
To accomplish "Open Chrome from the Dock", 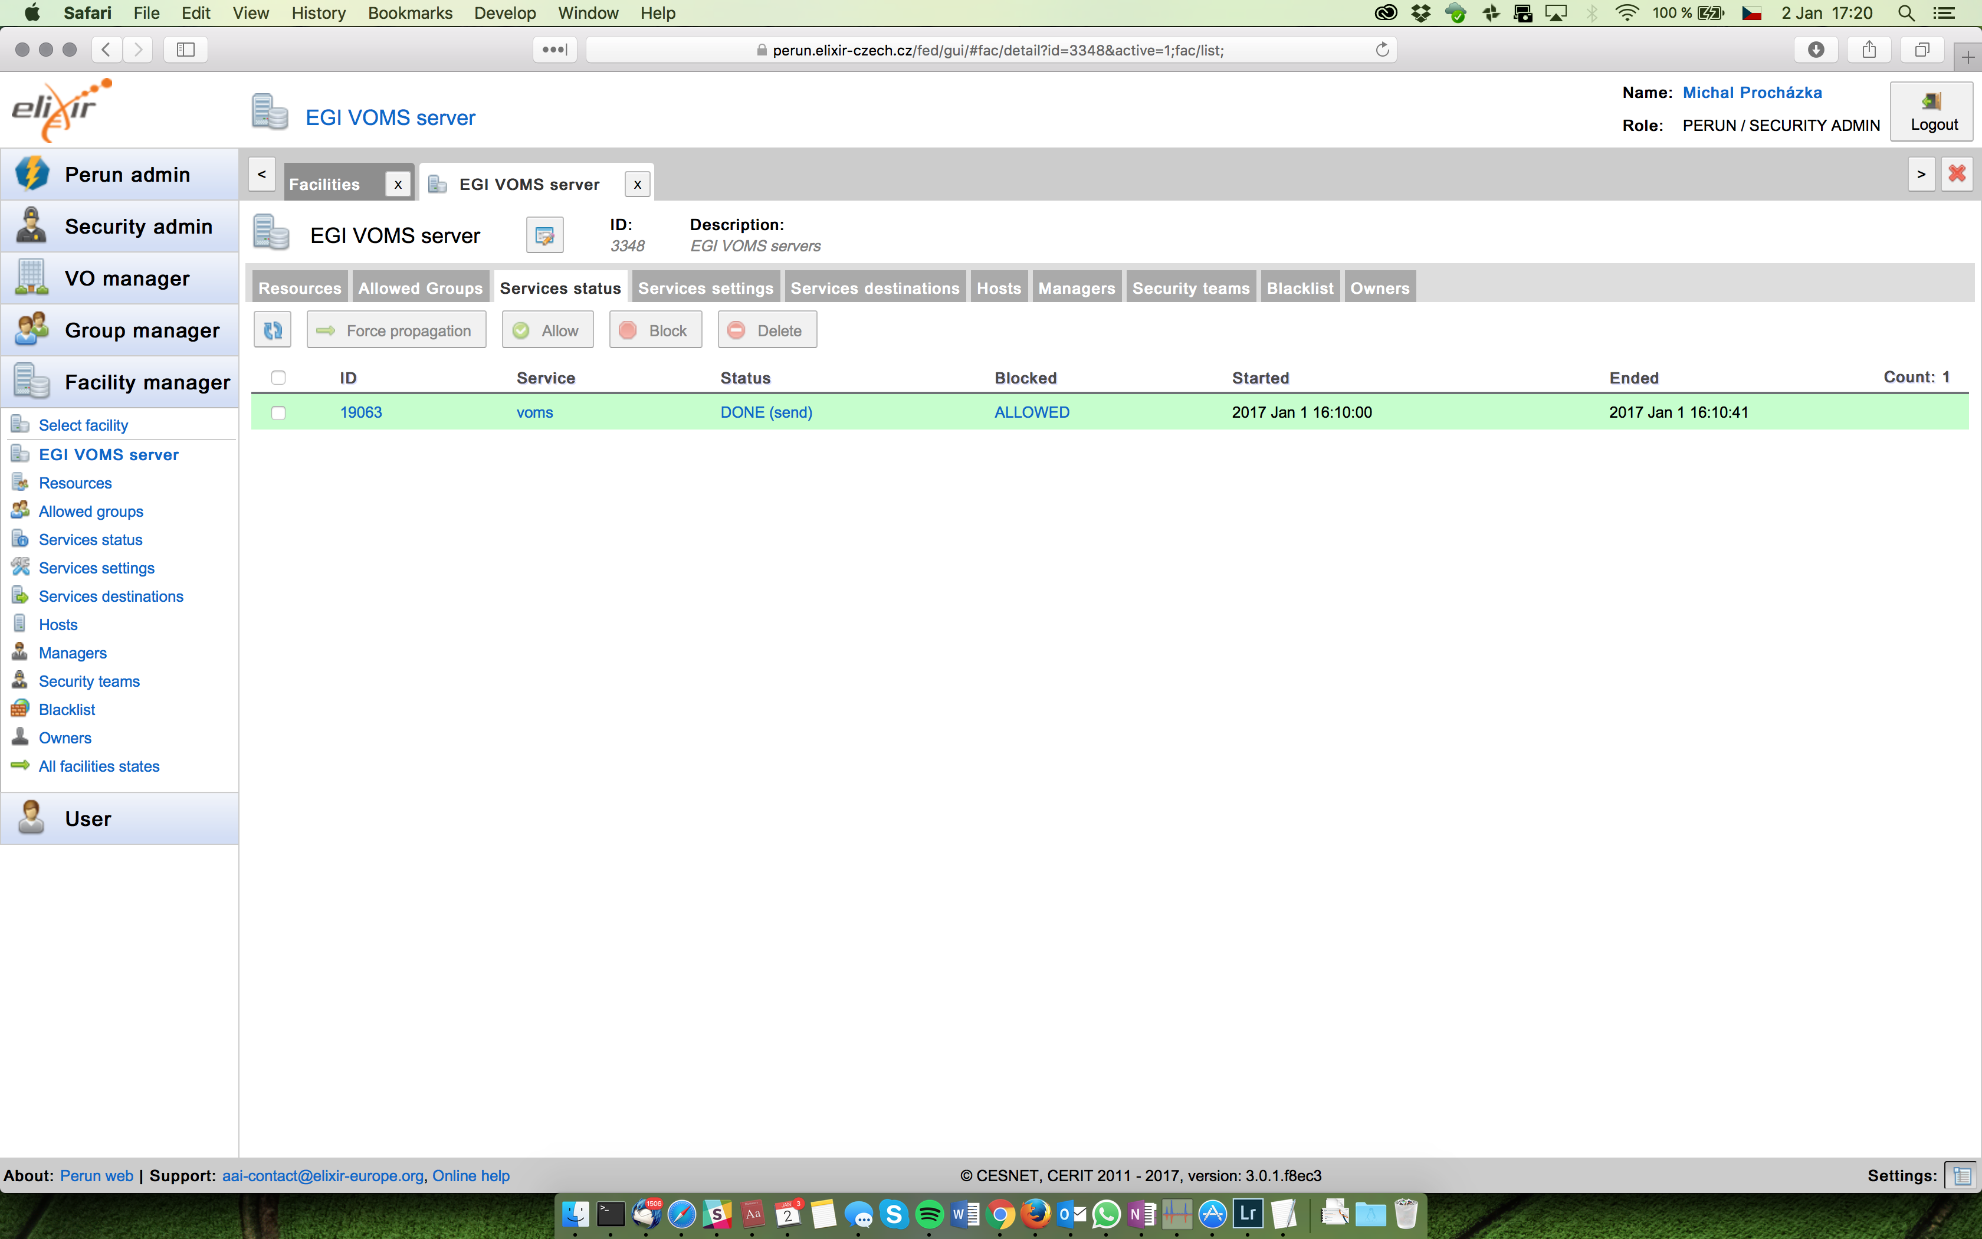I will coord(1000,1214).
